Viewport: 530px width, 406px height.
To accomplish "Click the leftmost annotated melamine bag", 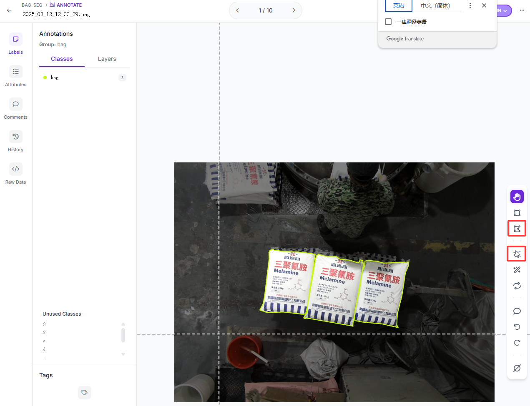I will tap(288, 281).
